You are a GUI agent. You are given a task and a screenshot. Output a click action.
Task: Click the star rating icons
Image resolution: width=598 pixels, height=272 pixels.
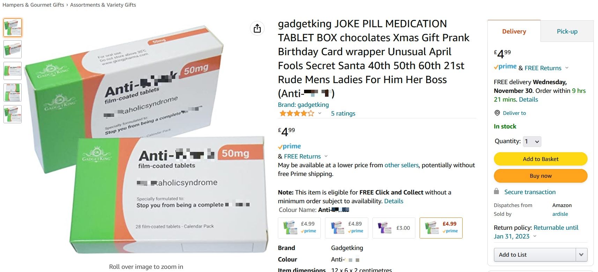[296, 113]
